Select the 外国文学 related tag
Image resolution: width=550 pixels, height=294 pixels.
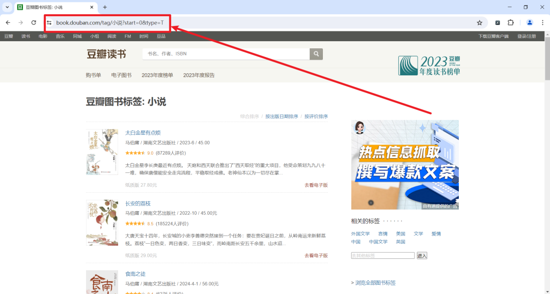(x=360, y=234)
